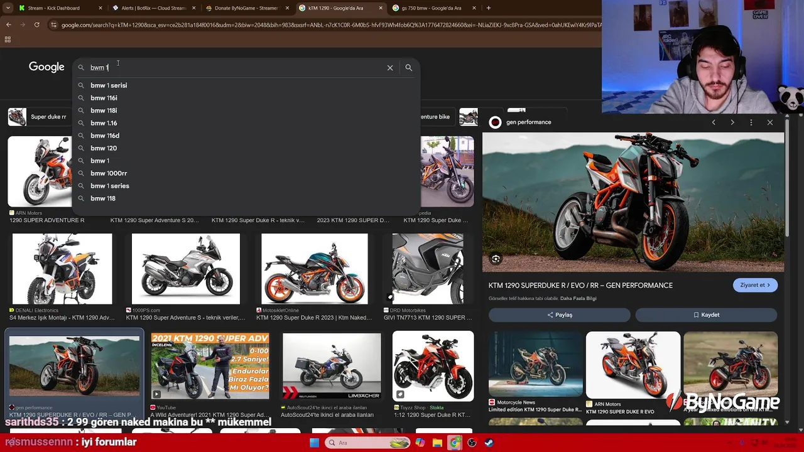Select suggestion bmw 1000rr
The height and width of the screenshot is (452, 804).
[246, 173]
